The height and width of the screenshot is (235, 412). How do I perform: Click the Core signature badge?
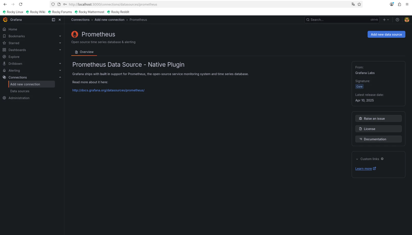[x=359, y=86]
